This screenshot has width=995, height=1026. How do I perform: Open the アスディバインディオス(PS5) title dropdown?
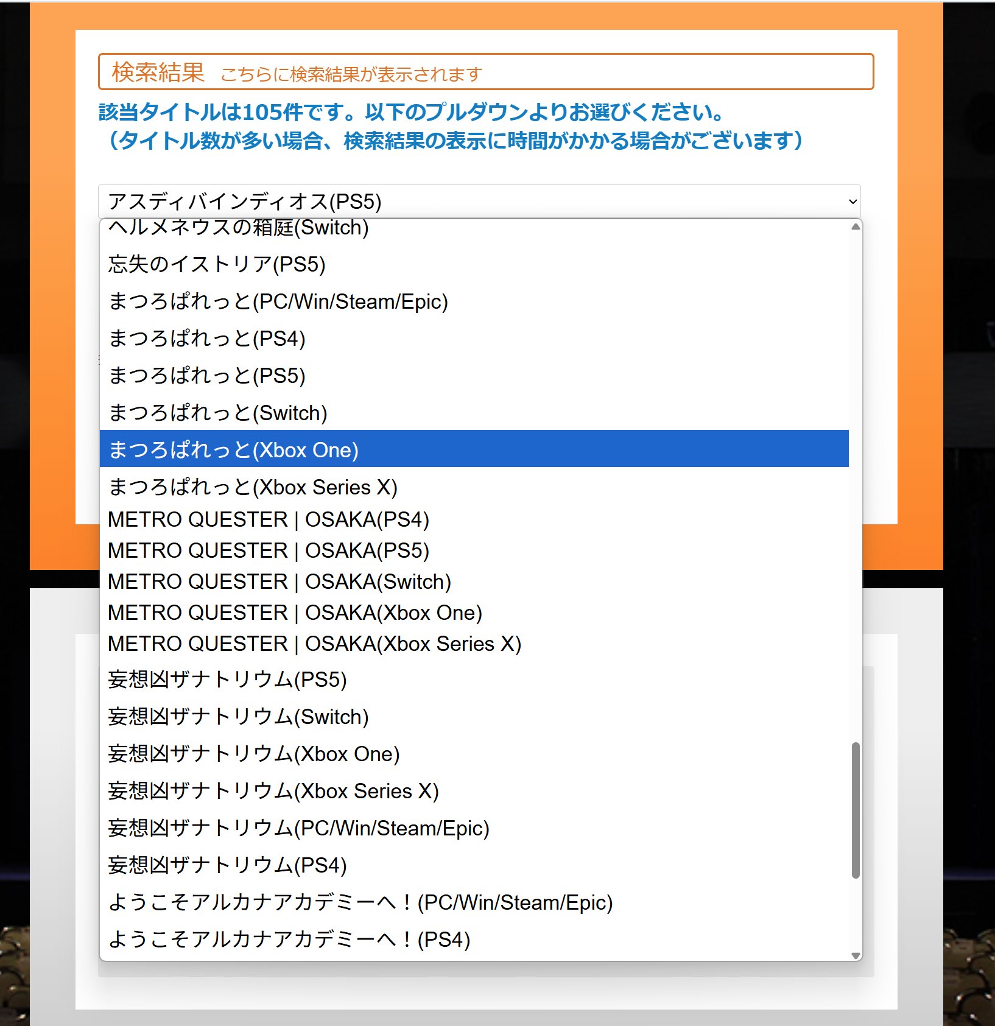click(479, 201)
